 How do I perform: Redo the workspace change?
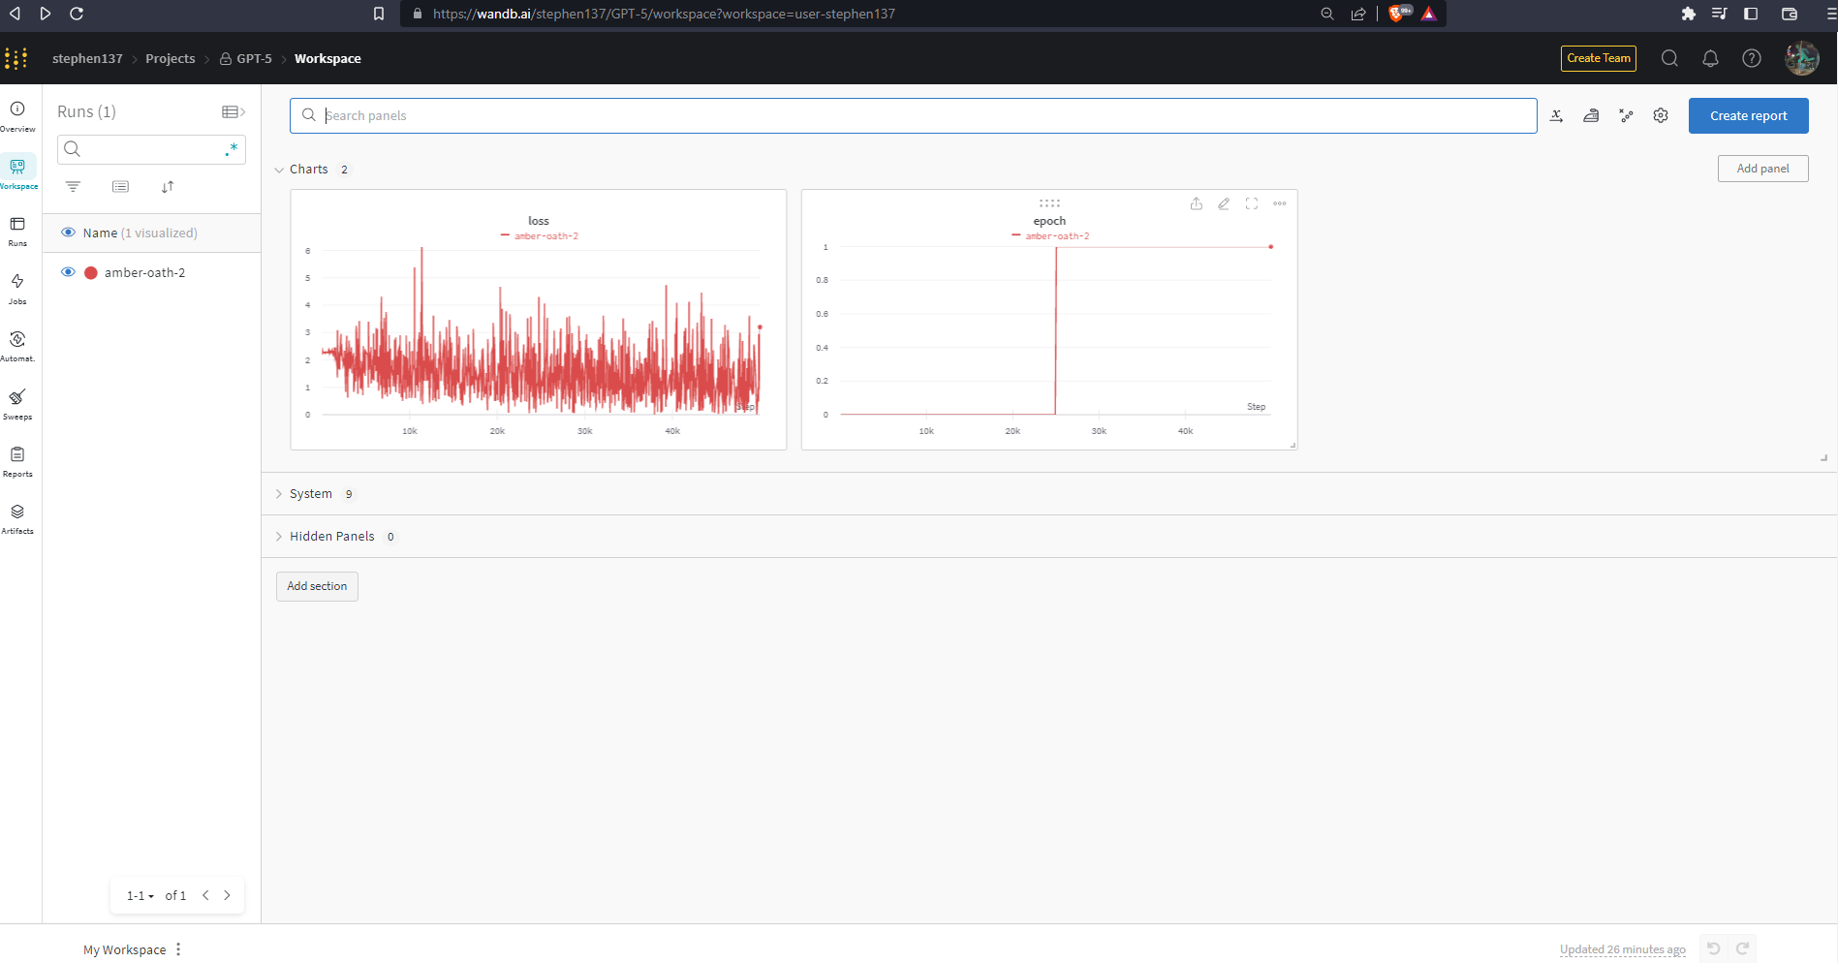pyautogui.click(x=1742, y=948)
